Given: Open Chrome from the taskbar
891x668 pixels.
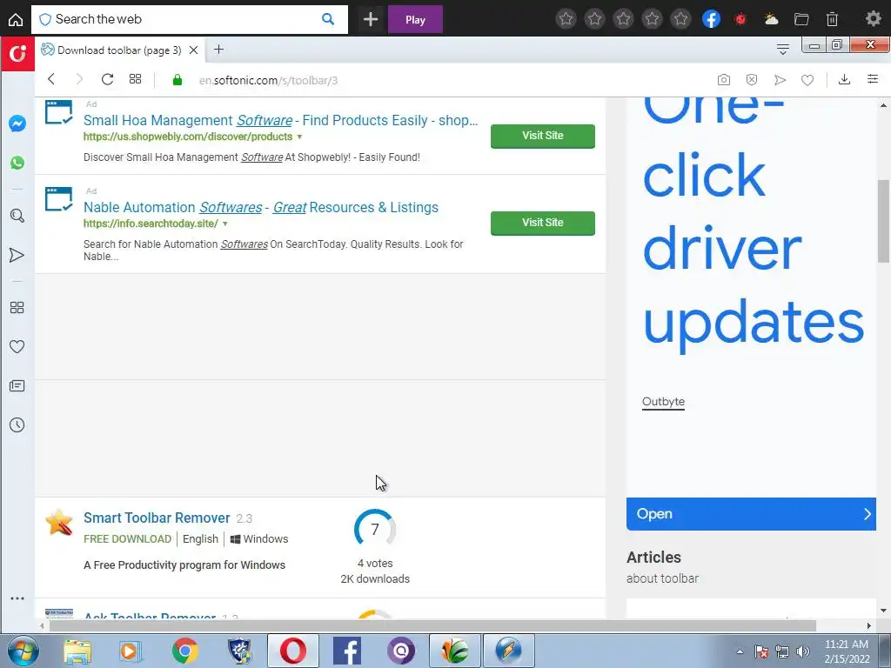Looking at the screenshot, I should pos(184,651).
